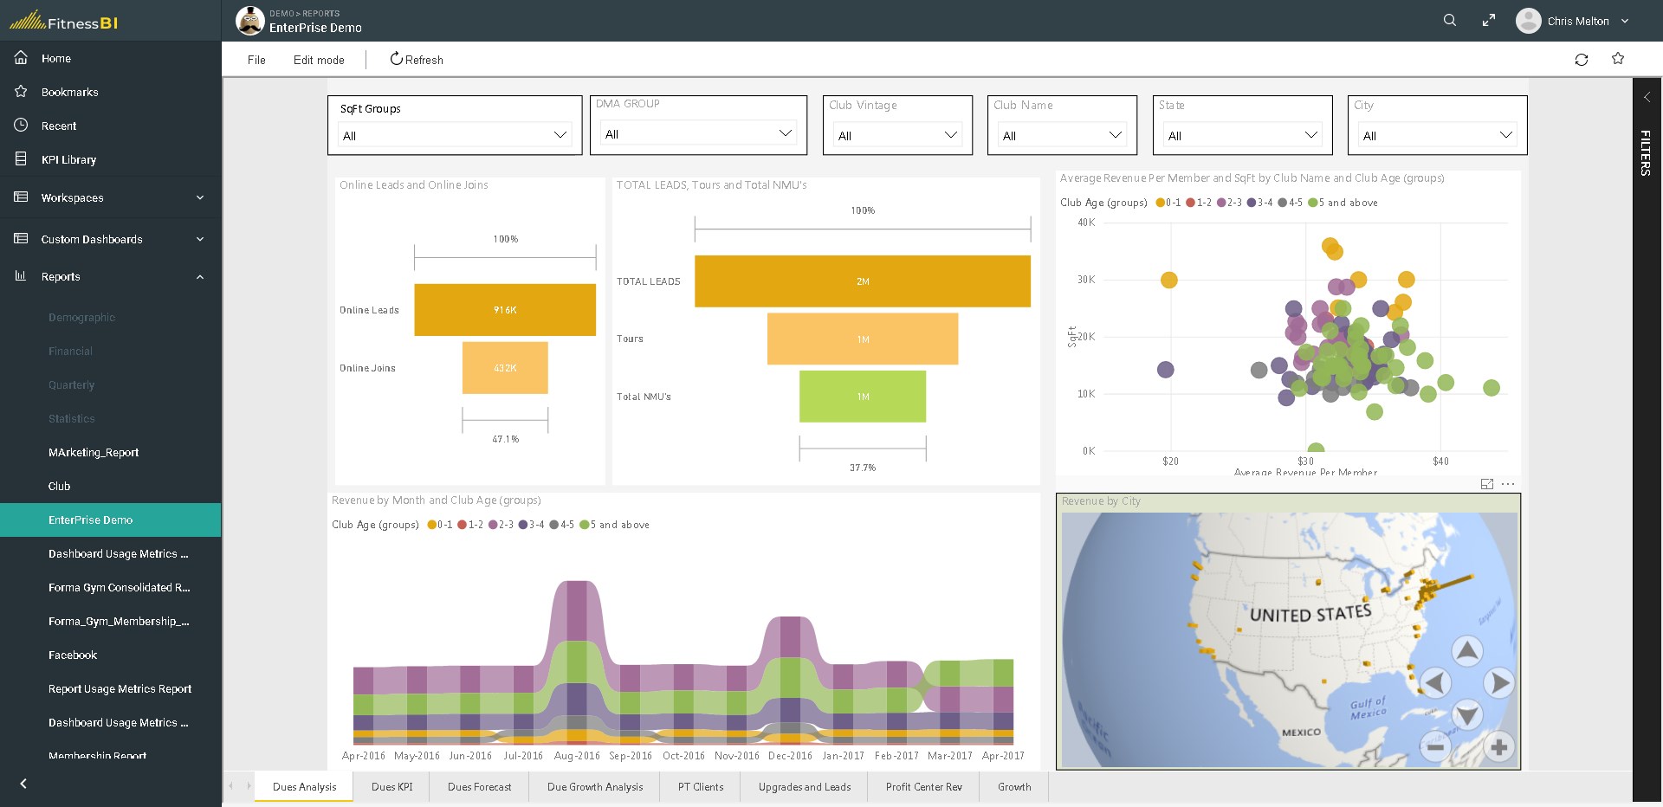The image size is (1663, 807).
Task: Zoom in the map with plus button
Action: pyautogui.click(x=1498, y=747)
